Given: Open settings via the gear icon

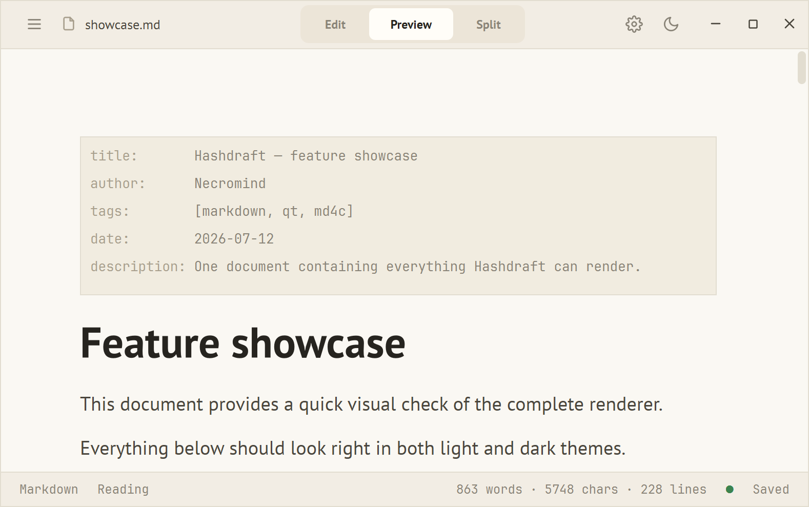Looking at the screenshot, I should pyautogui.click(x=634, y=24).
